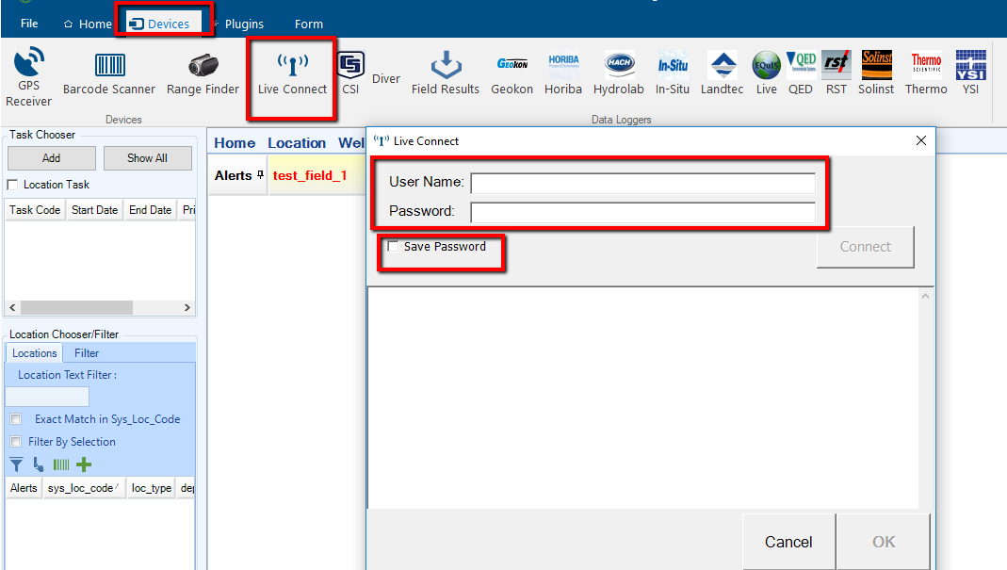Click the Show All tasks button
Image resolution: width=1007 pixels, height=570 pixels.
[147, 158]
